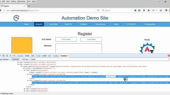The image size is (170, 95).
Task: Select the FirstName input node in tree
Action: tap(101, 77)
